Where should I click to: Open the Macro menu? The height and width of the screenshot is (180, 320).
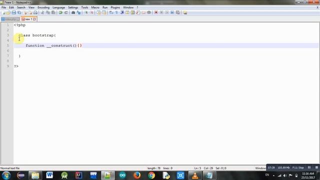tap(95, 7)
